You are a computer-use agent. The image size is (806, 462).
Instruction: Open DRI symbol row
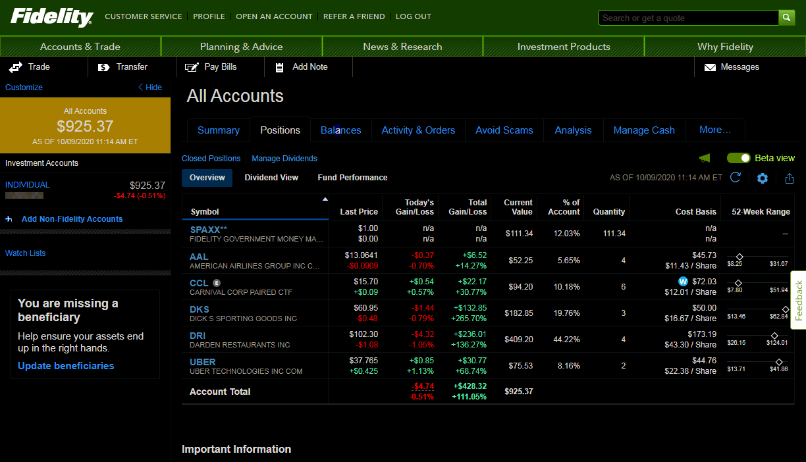(198, 336)
